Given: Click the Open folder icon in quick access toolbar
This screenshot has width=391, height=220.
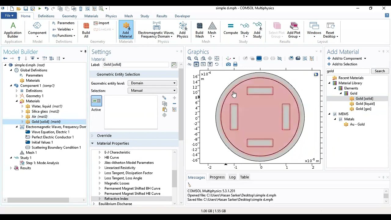Looking at the screenshot, I should (x=19, y=9).
